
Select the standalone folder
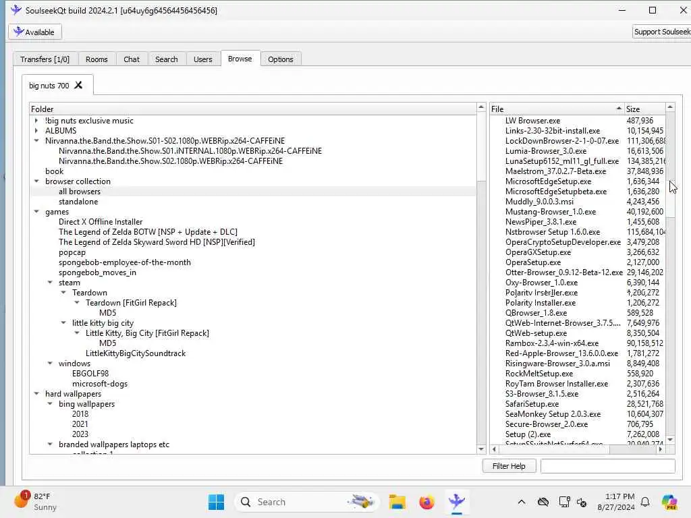pos(78,201)
